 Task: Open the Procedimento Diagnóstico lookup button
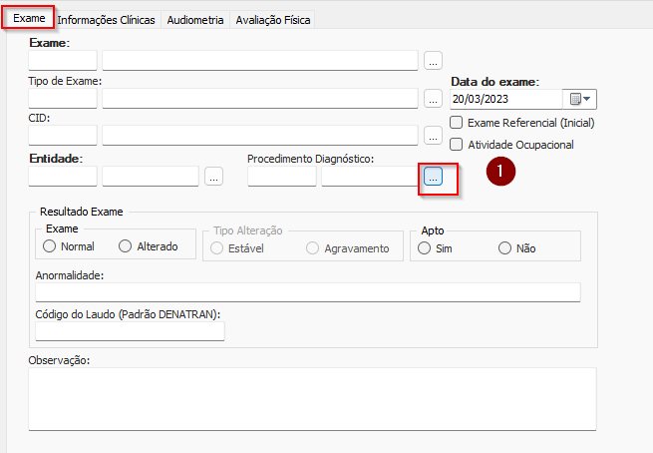coord(433,177)
